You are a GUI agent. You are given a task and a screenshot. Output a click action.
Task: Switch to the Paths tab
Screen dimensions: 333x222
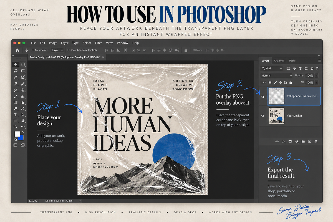coord(292,60)
